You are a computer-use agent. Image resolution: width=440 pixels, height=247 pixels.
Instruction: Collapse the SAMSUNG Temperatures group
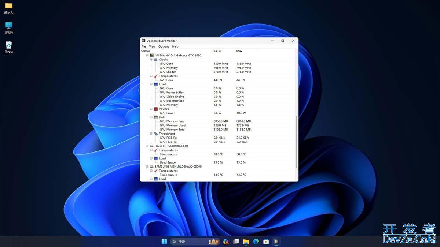tap(151, 171)
